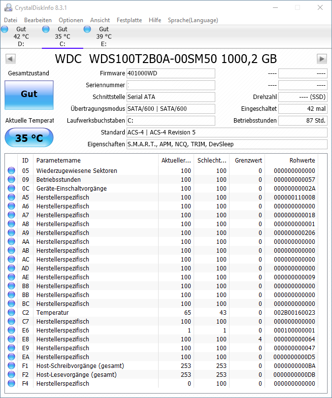Click the Standard field ACS-4
The height and width of the screenshot is (398, 332).
(x=227, y=132)
